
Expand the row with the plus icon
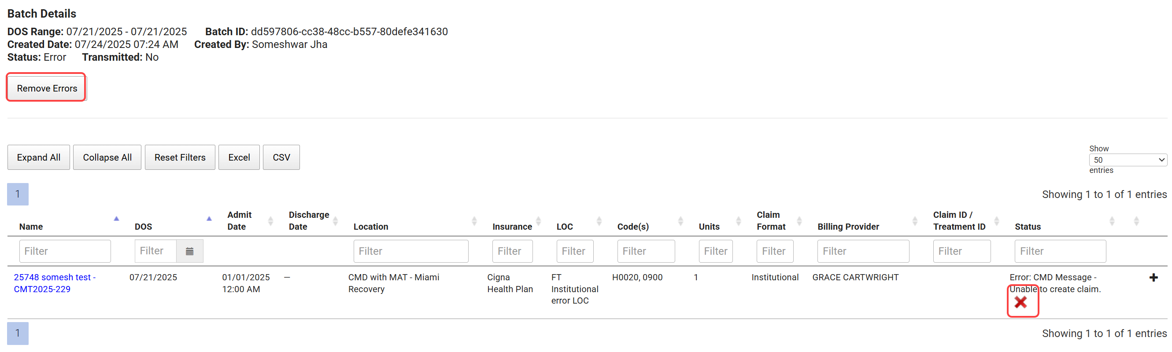point(1153,277)
